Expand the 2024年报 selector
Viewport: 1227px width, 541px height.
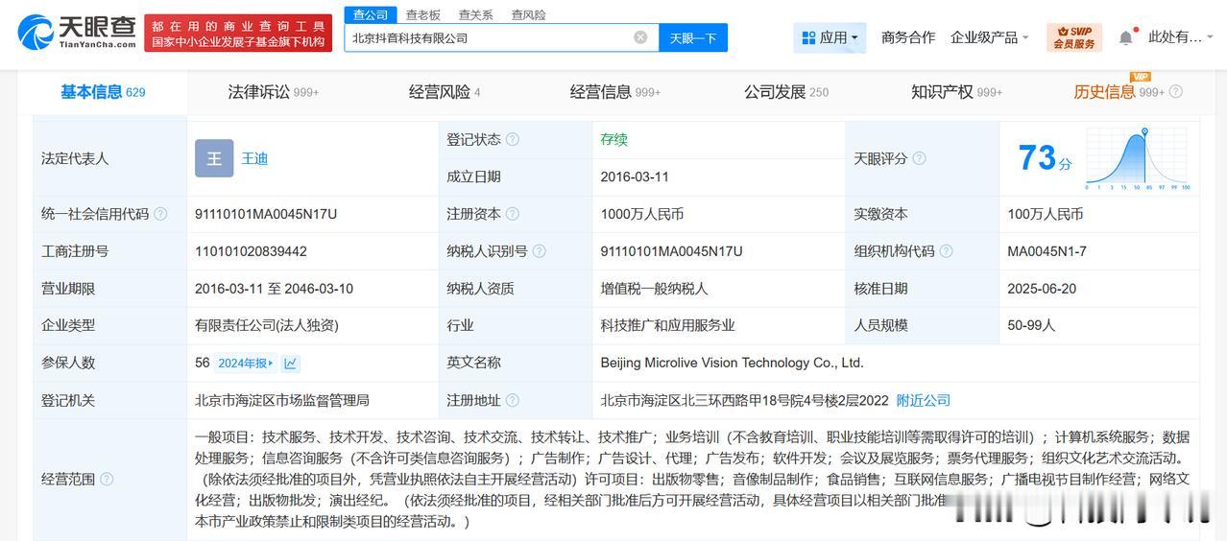pyautogui.click(x=245, y=364)
